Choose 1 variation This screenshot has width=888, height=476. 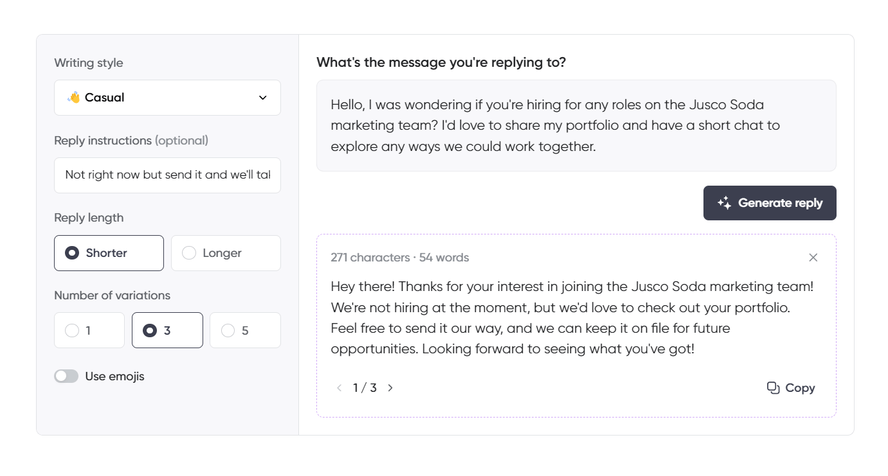click(x=89, y=330)
